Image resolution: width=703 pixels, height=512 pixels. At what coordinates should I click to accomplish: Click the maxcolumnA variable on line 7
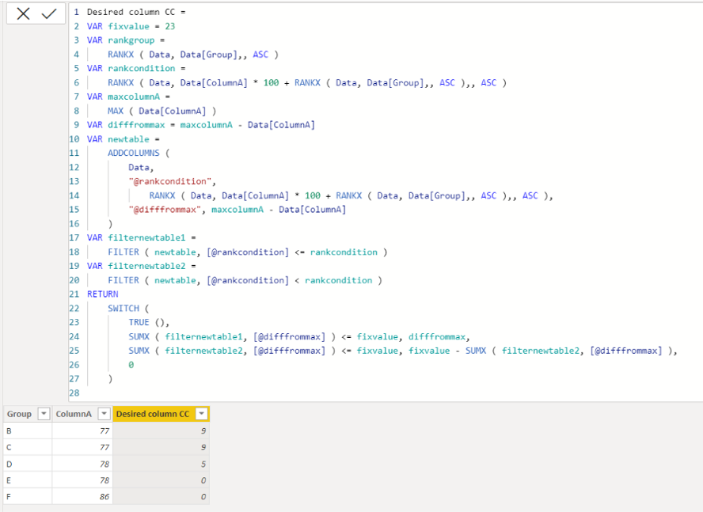pyautogui.click(x=134, y=97)
